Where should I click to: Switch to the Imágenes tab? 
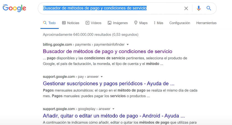pos(118,23)
